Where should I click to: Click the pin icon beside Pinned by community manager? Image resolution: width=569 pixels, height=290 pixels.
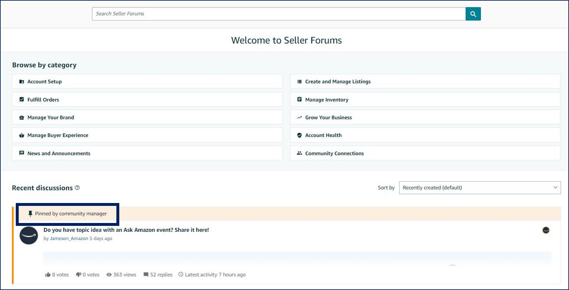click(x=30, y=214)
